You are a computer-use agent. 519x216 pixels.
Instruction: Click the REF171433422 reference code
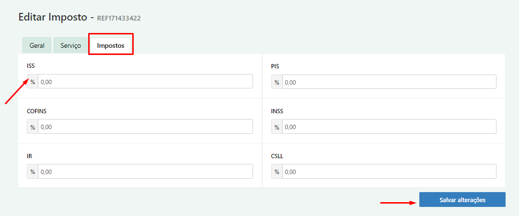coord(119,18)
